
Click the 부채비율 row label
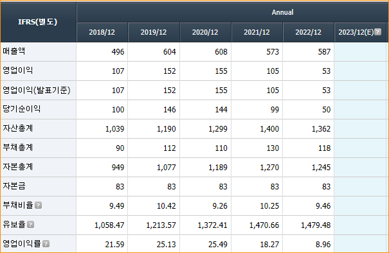click(x=17, y=205)
